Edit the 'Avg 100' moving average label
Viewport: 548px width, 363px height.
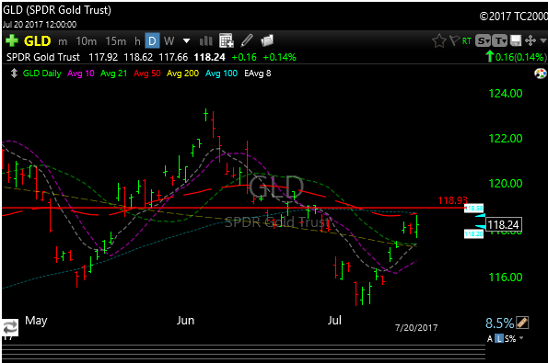(222, 74)
